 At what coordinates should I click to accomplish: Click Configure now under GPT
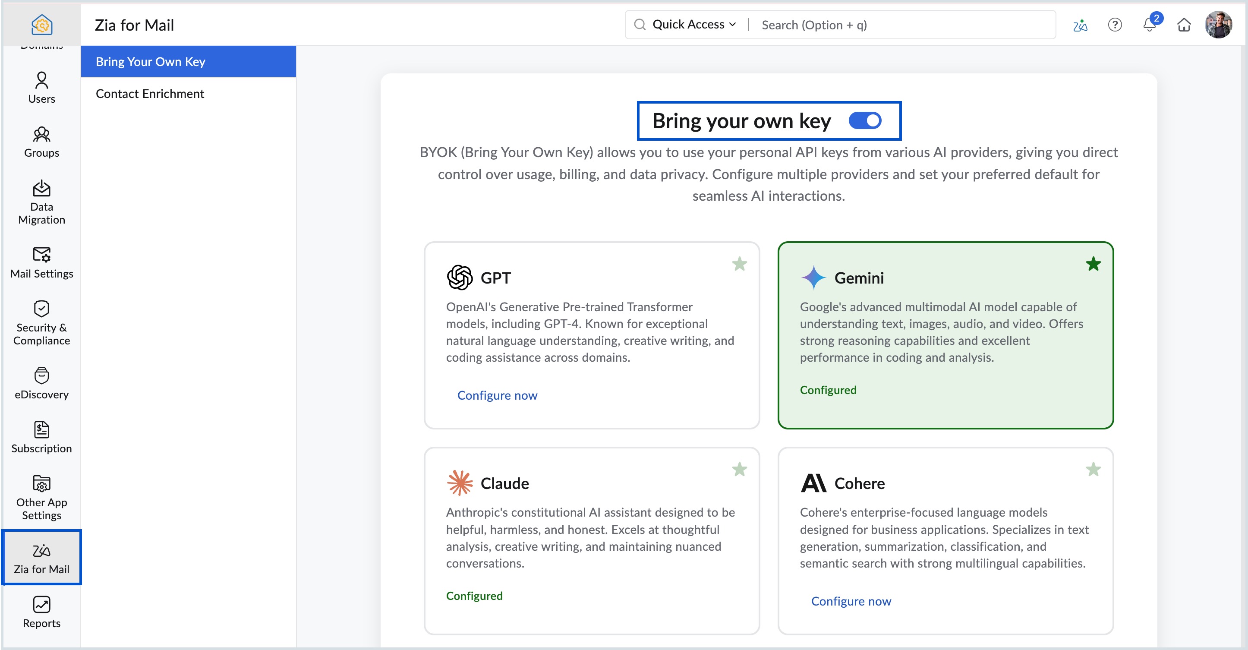click(x=497, y=395)
